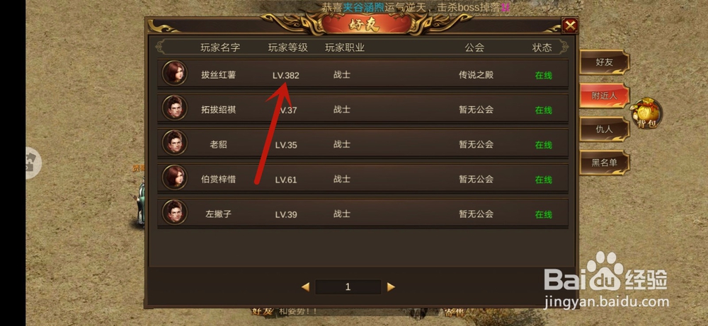The image size is (708, 326).
Task: Click avatar of player 老貂
Action: (175, 142)
